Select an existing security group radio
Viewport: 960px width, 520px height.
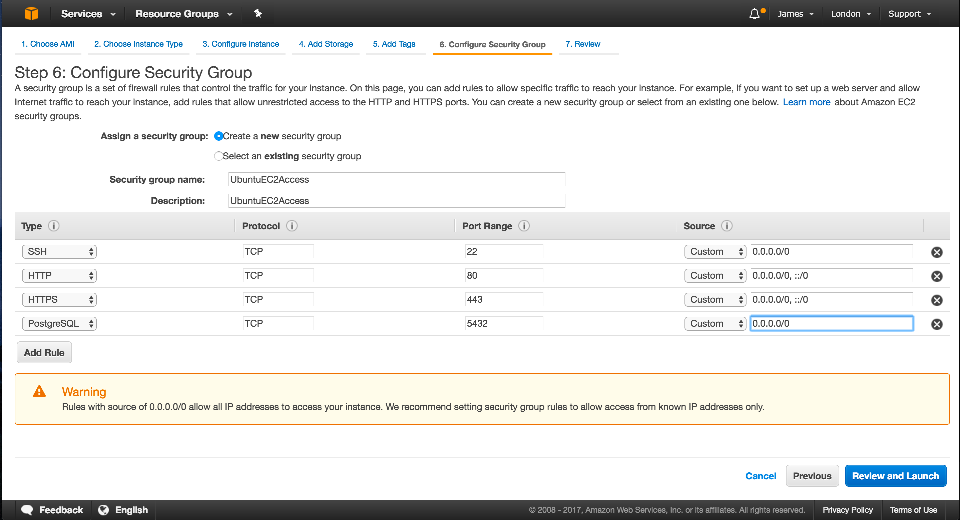(x=219, y=156)
